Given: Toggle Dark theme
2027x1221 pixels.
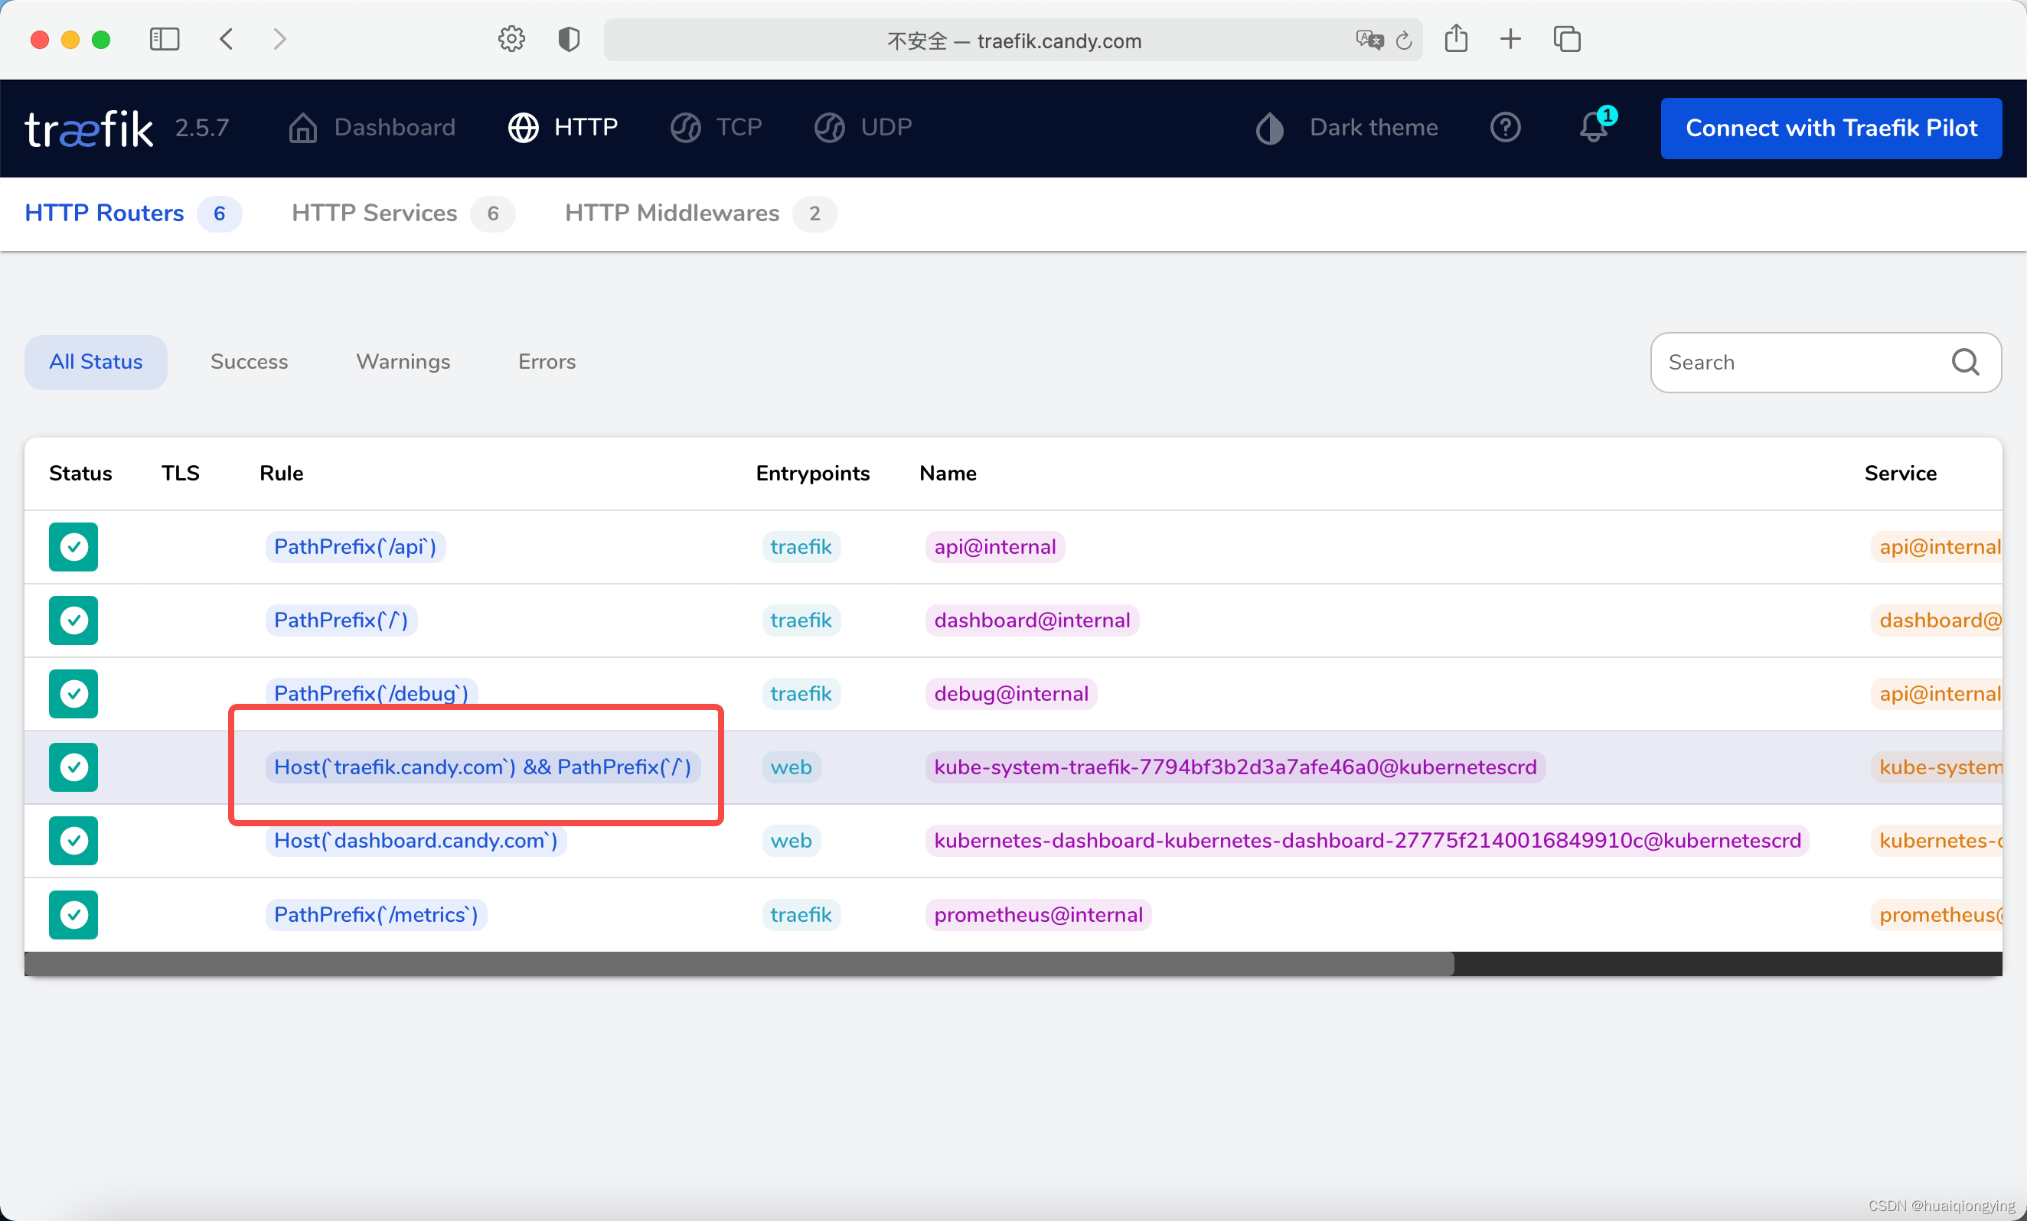Looking at the screenshot, I should tap(1346, 128).
